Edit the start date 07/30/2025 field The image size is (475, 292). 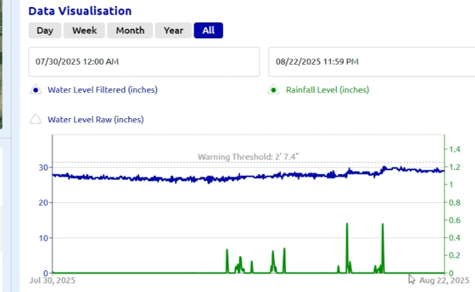coord(144,62)
